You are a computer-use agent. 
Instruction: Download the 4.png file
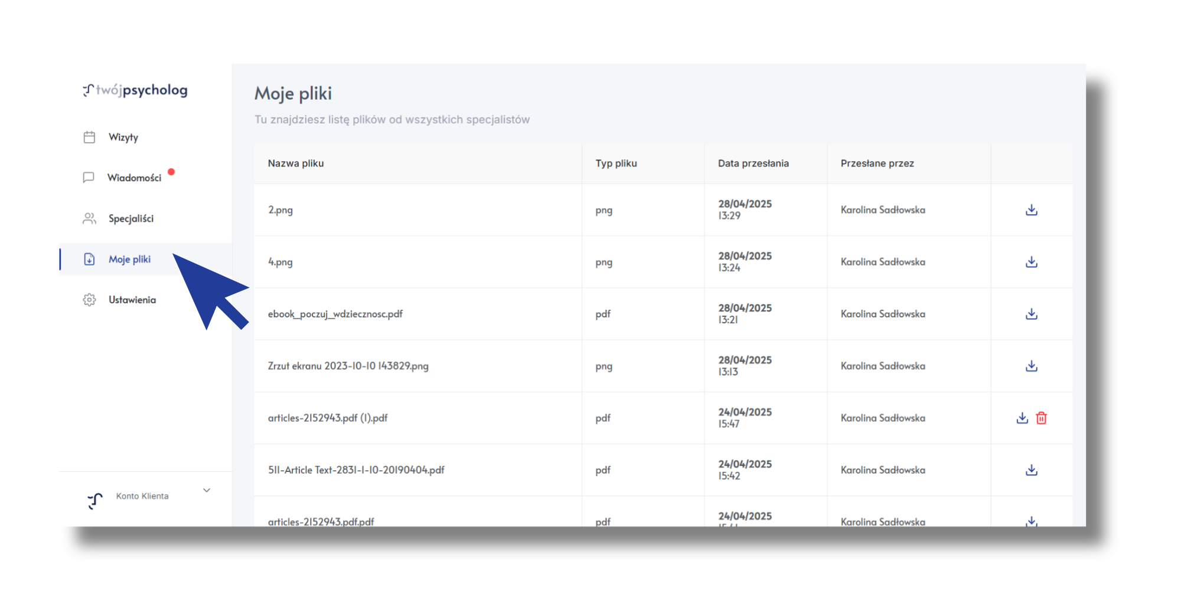click(1031, 262)
